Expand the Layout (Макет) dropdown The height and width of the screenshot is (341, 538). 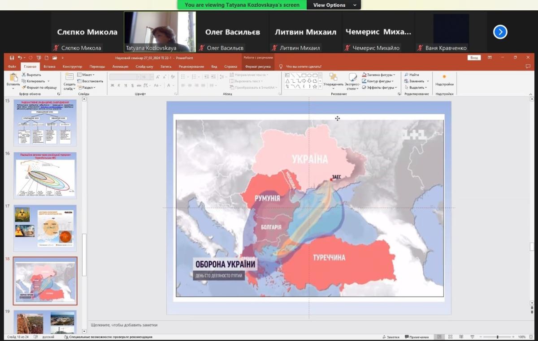(86, 75)
